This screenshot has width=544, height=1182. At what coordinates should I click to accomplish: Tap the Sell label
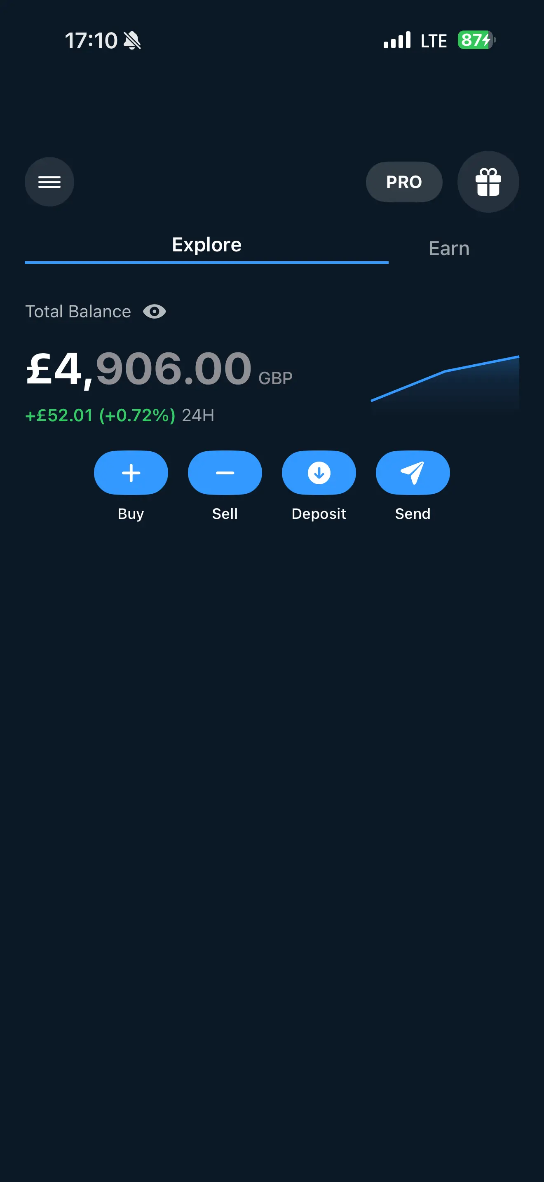pyautogui.click(x=225, y=514)
